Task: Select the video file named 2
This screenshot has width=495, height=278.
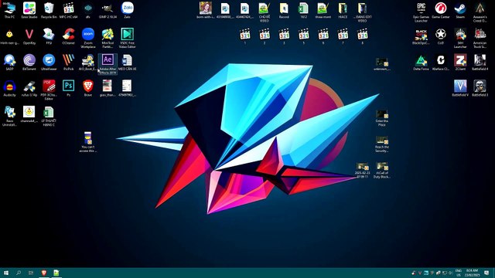Action: click(265, 36)
